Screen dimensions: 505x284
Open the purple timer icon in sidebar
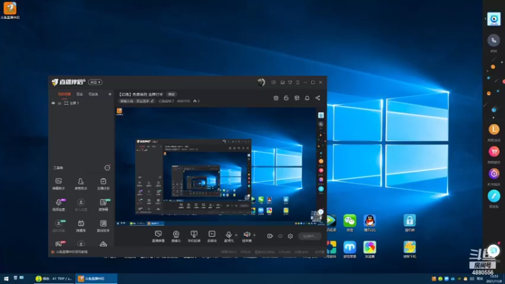point(494,174)
